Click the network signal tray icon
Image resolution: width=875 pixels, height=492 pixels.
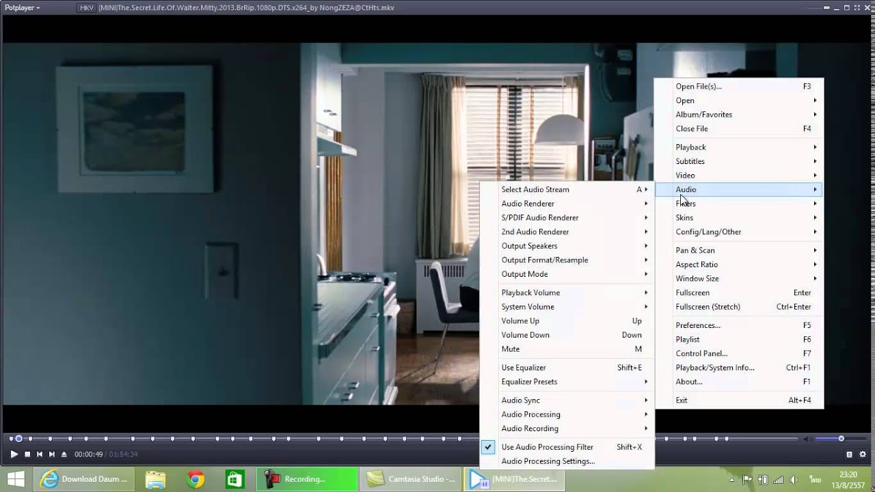pos(779,479)
